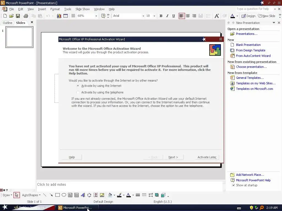The image size is (282, 211).
Task: Open the New Presentation task pane menu arrow
Action: click(x=274, y=23)
